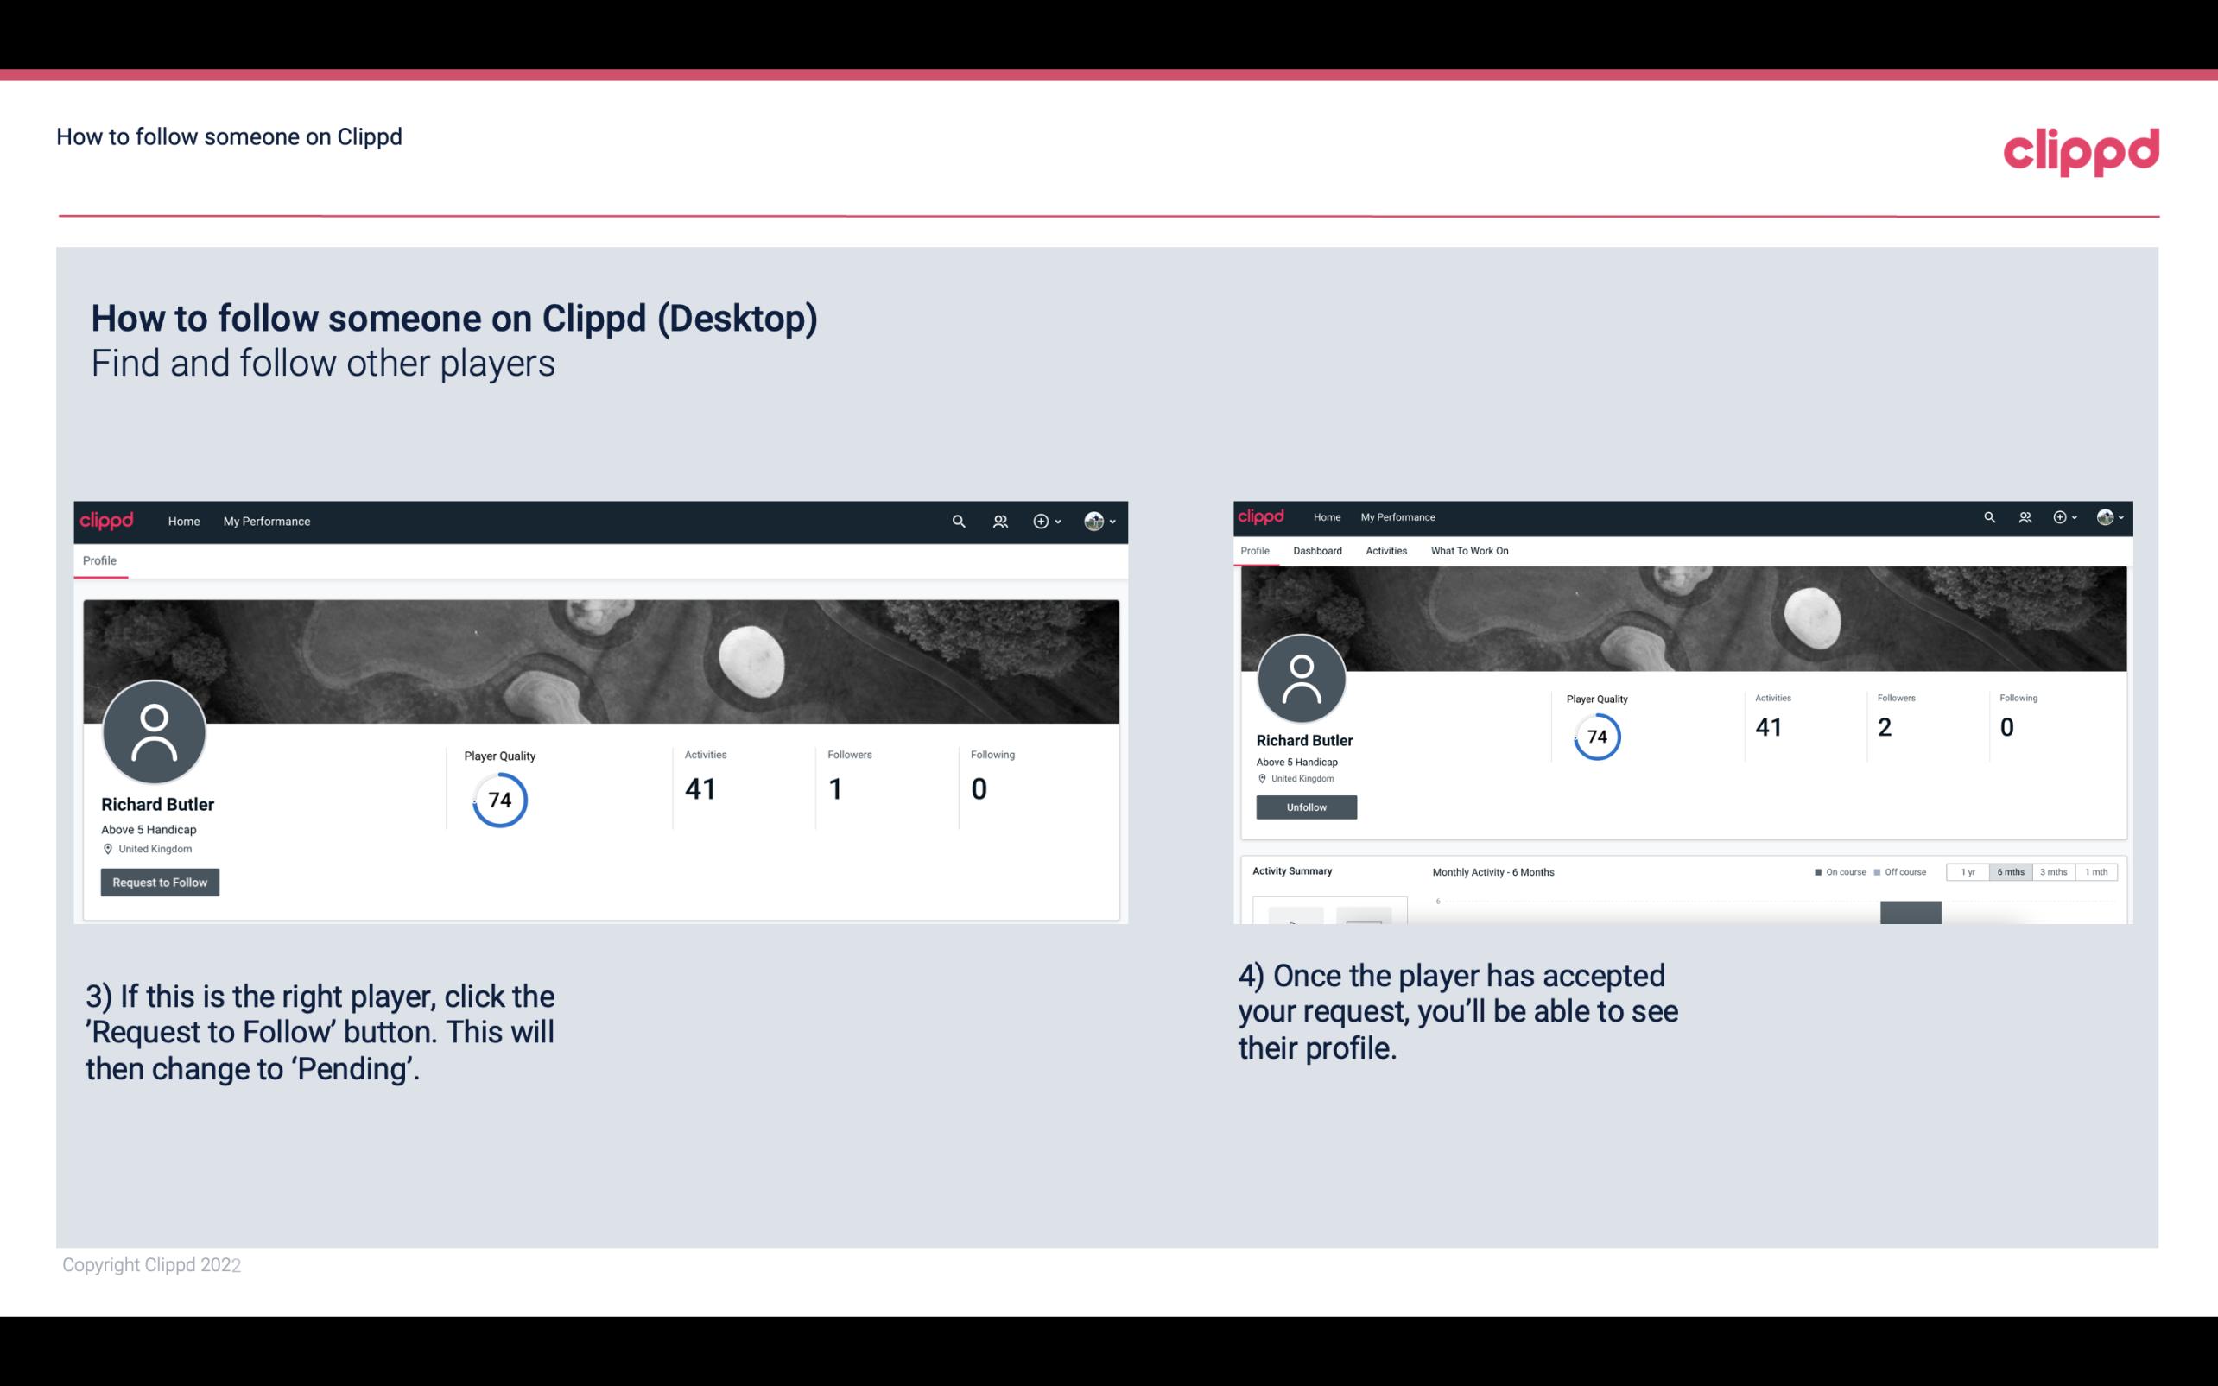Open the 'What To Work On' tab
Screen dimensions: 2218x1386
(x=1469, y=551)
